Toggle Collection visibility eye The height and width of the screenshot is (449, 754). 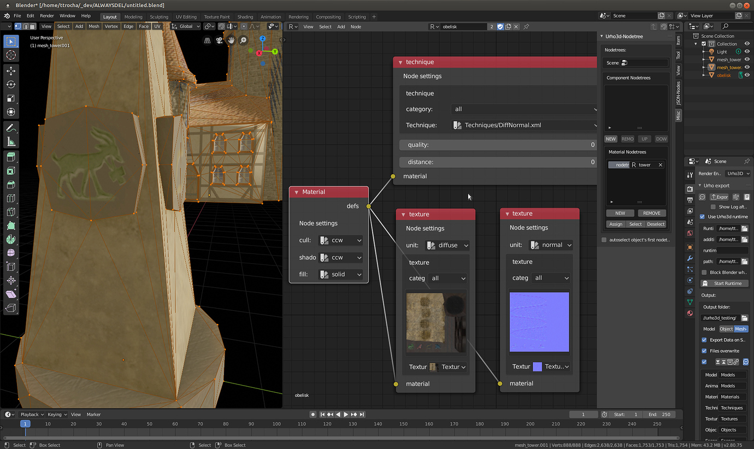point(747,44)
